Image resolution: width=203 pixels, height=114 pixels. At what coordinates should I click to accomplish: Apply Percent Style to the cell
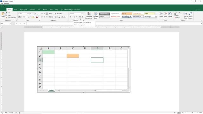point(74,17)
